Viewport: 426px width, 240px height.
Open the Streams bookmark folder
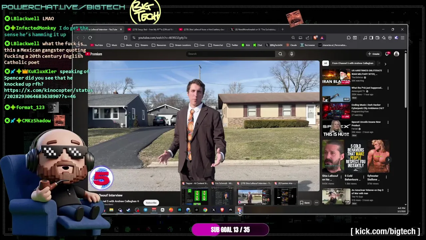point(142,45)
